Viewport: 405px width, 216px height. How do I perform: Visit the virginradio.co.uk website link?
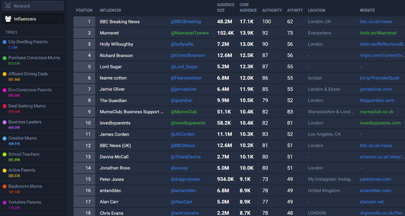point(382,213)
